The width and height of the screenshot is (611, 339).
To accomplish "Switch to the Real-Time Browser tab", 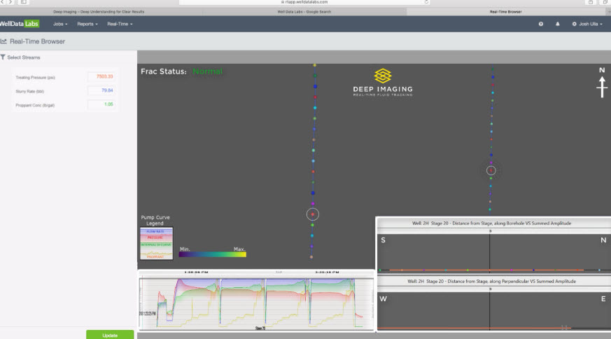I will [x=505, y=12].
